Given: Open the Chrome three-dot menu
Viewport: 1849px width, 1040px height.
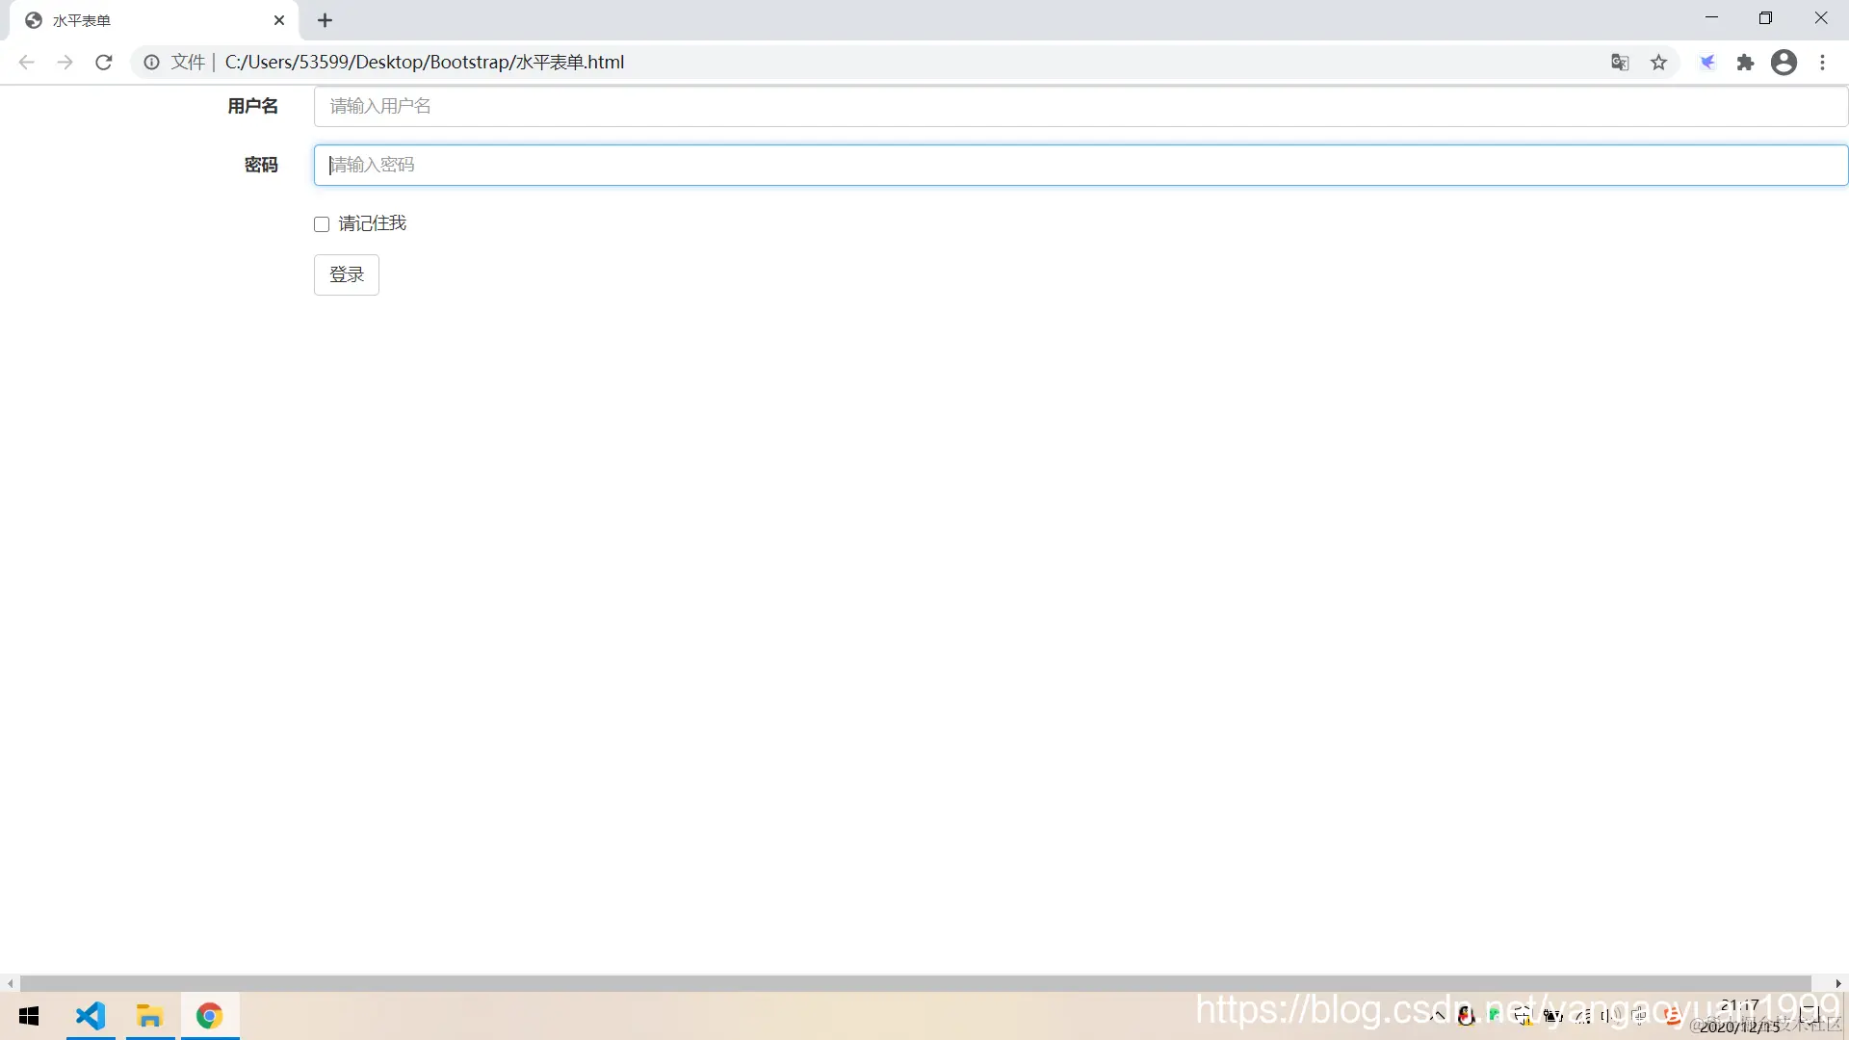Looking at the screenshot, I should pyautogui.click(x=1822, y=63).
